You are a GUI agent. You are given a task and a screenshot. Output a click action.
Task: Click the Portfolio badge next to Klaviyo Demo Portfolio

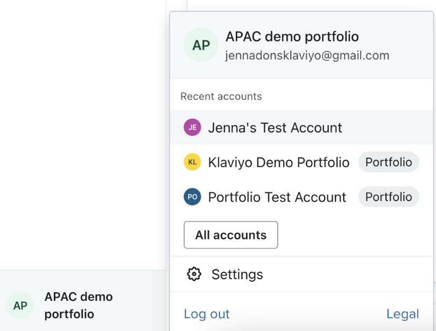[389, 162]
